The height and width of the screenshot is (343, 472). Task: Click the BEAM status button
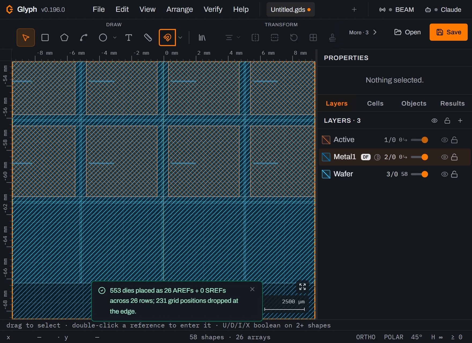click(396, 10)
